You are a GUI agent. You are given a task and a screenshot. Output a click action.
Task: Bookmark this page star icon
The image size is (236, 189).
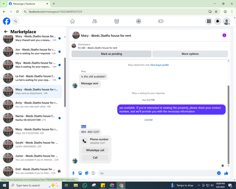[216, 12]
